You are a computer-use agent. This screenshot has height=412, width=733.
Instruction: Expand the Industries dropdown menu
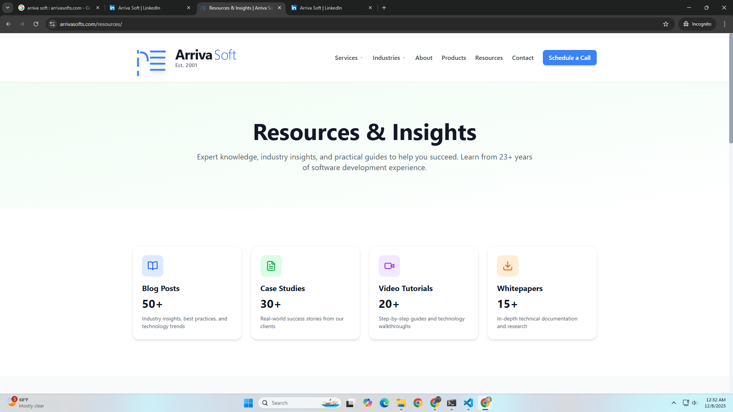coord(389,58)
